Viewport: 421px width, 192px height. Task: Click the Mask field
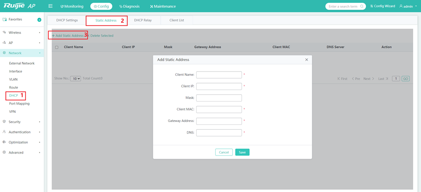click(x=219, y=98)
